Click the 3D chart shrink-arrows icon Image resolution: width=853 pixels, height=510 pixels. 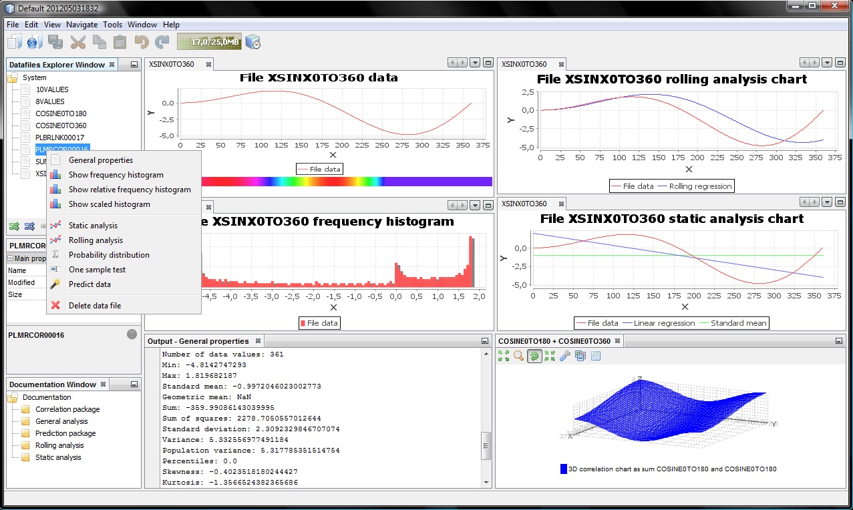pos(550,356)
